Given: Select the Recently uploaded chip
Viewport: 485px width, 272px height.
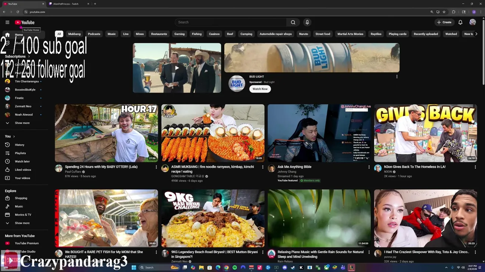Looking at the screenshot, I should click(426, 34).
